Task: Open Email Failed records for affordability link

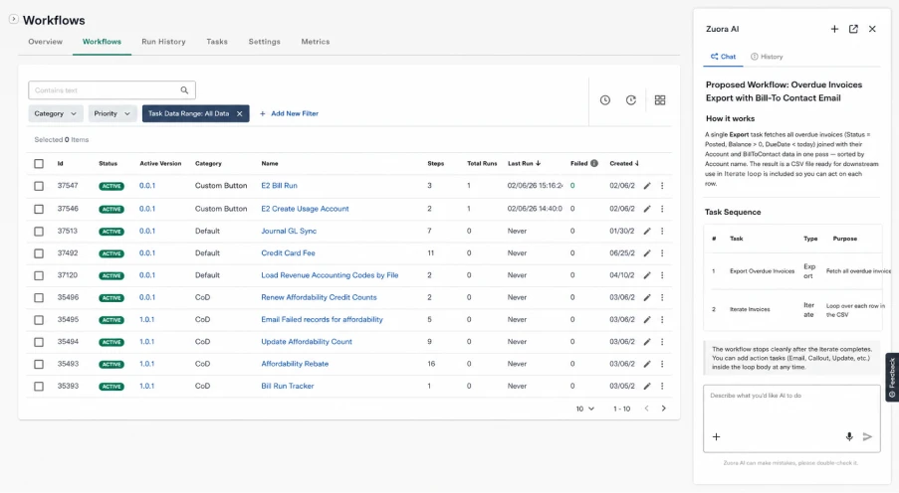Action: pyautogui.click(x=322, y=320)
